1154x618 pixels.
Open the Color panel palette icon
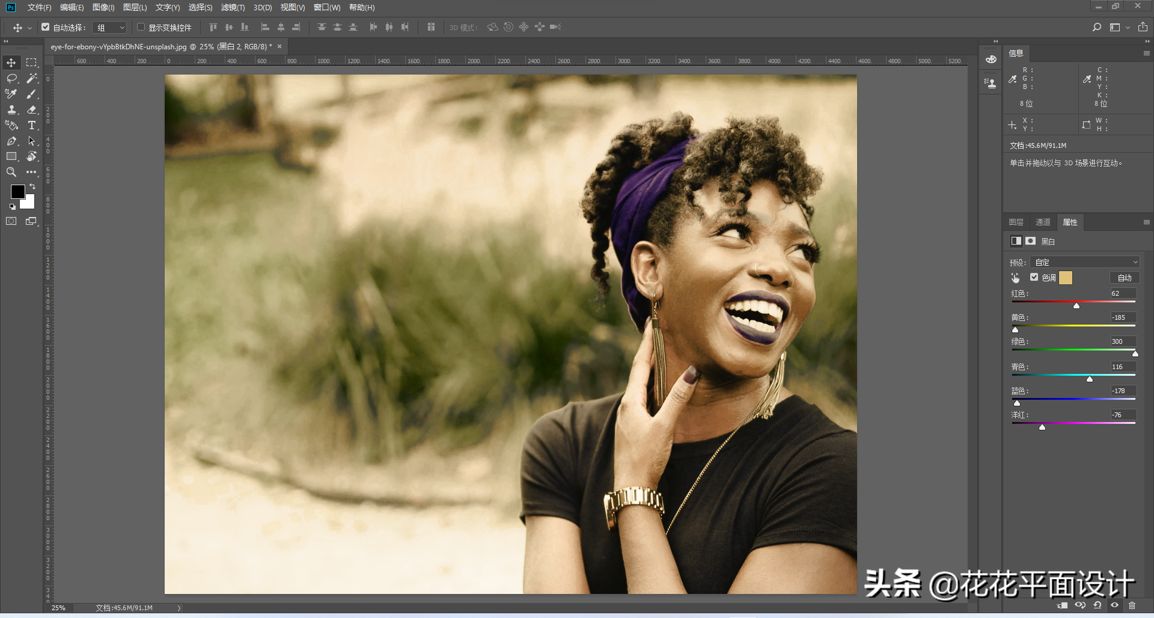pos(991,60)
